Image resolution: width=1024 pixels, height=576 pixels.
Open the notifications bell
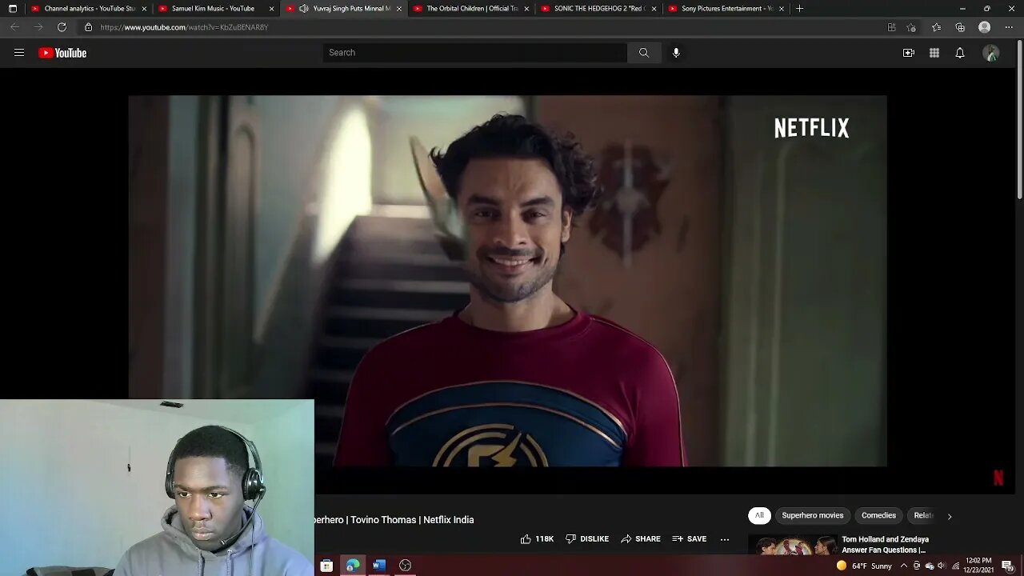pyautogui.click(x=960, y=53)
